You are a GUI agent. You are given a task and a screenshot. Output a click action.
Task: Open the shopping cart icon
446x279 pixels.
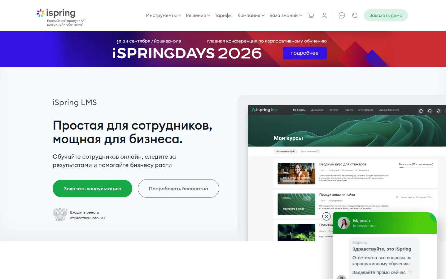(x=311, y=15)
